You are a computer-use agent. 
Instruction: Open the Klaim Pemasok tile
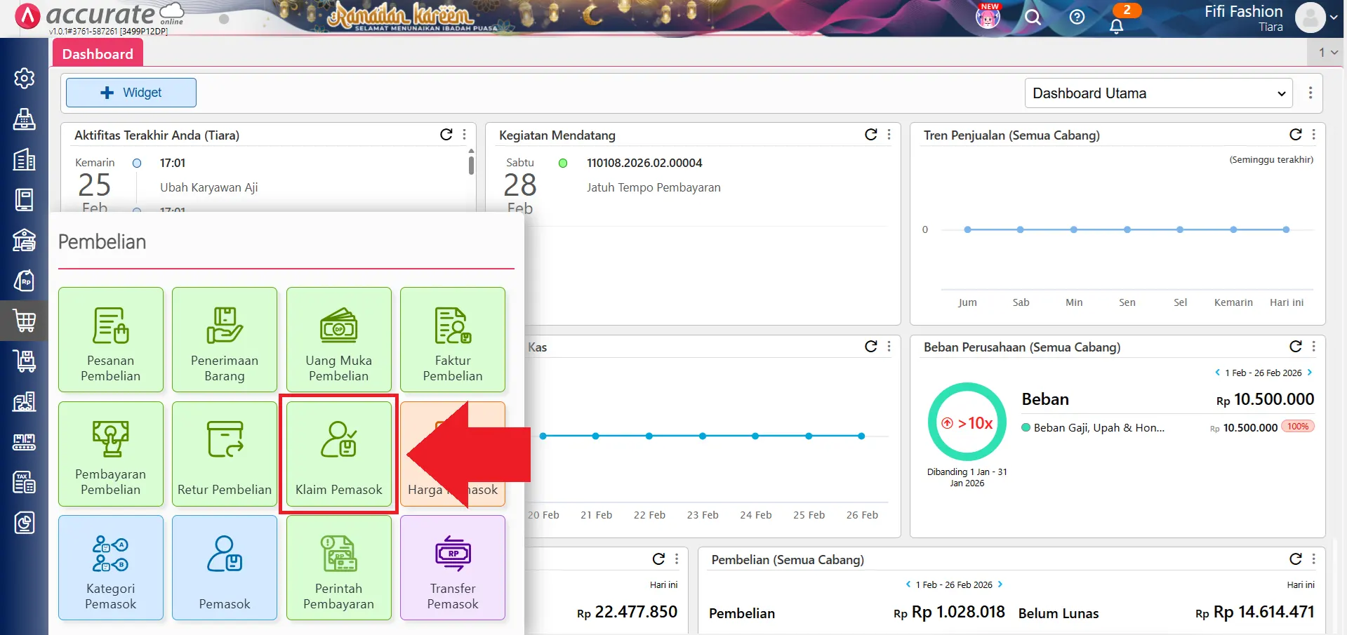339,453
